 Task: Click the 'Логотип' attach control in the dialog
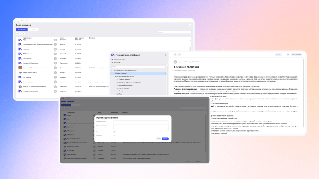click(114, 135)
